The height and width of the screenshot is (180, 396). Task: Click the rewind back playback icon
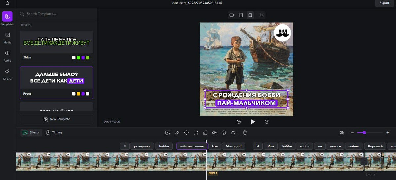(239, 122)
